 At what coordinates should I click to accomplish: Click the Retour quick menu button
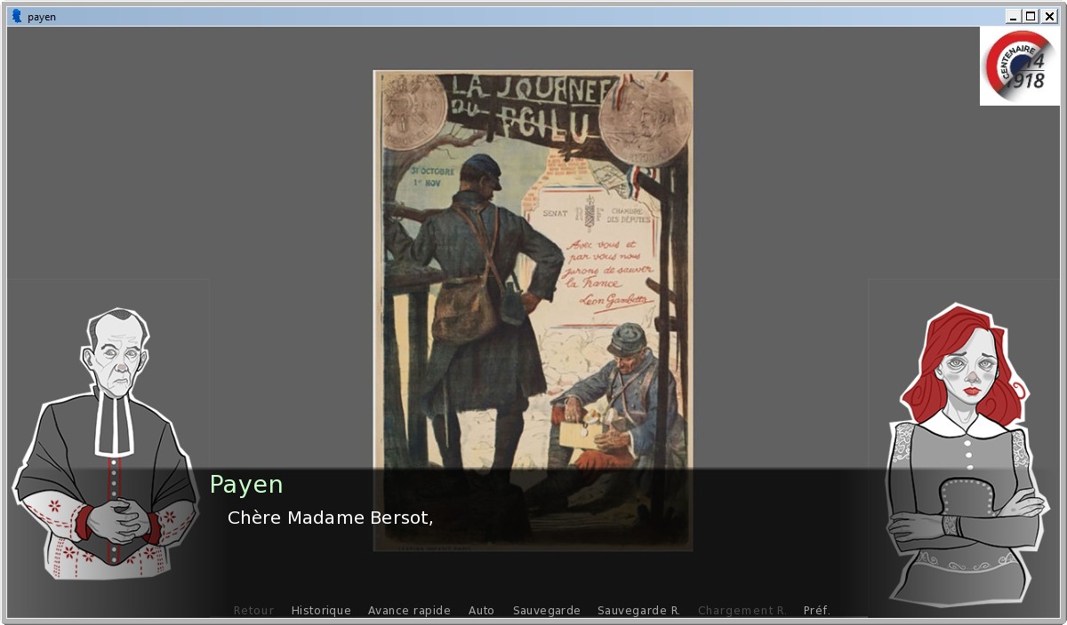[253, 611]
